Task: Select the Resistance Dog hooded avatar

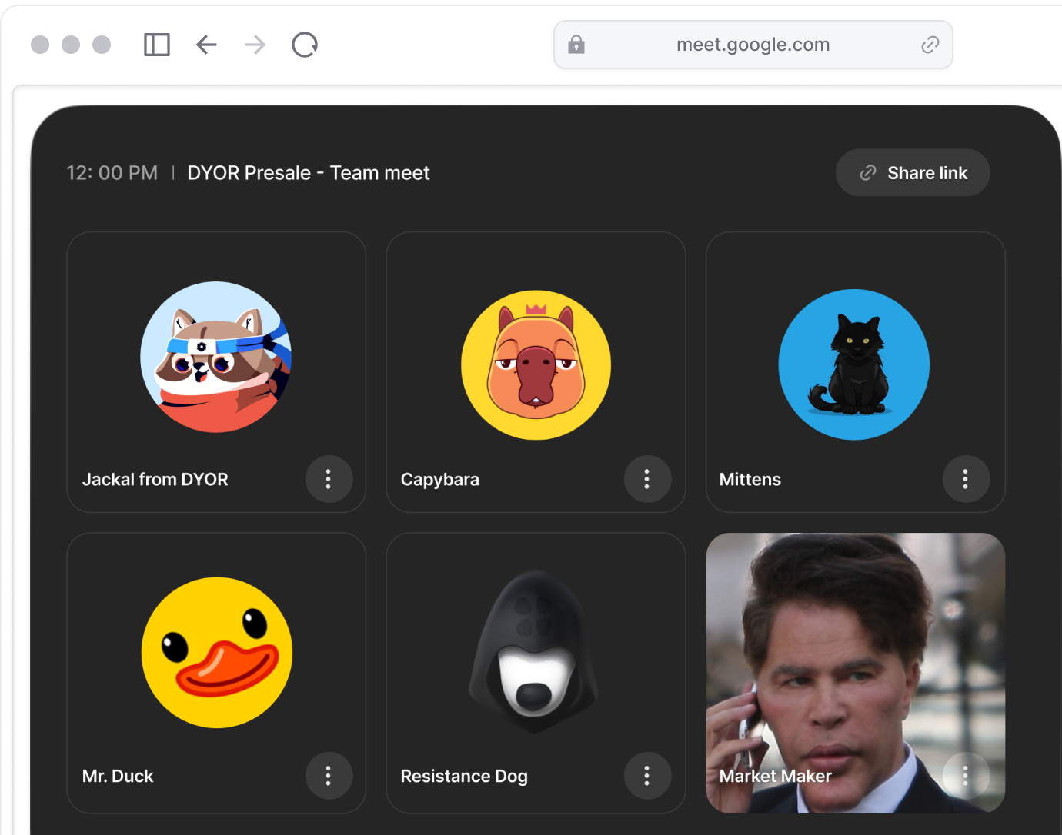Action: (535, 651)
